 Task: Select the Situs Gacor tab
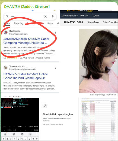(x=93, y=22)
